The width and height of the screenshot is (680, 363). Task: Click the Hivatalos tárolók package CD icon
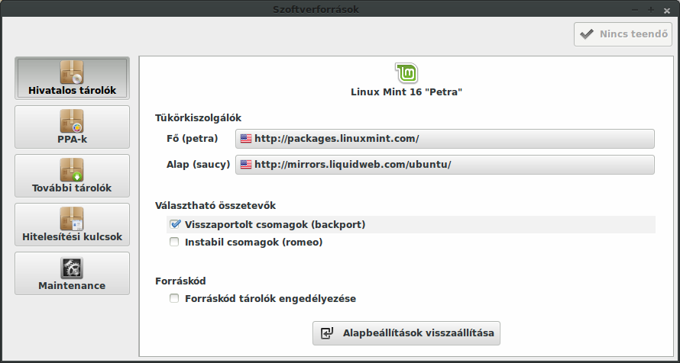[72, 72]
